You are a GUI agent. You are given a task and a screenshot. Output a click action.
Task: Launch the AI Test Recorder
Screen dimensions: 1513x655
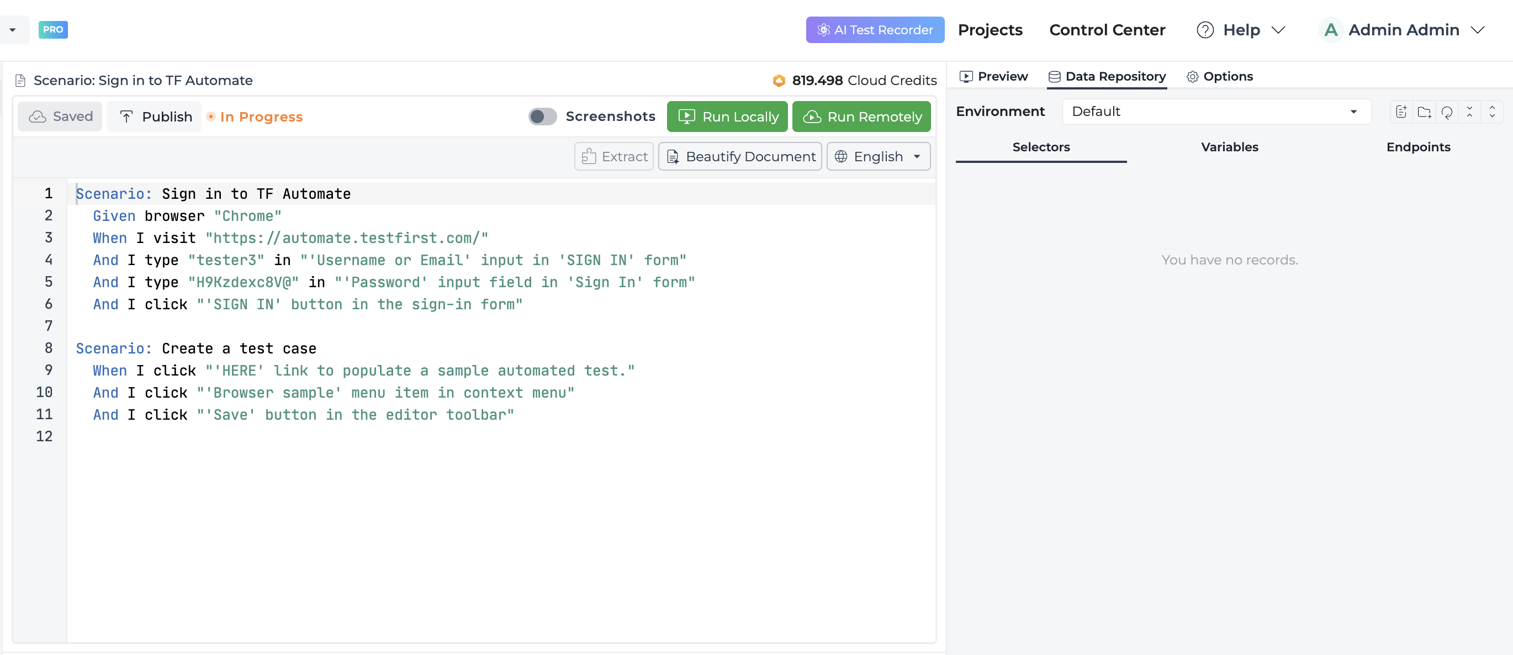[875, 30]
